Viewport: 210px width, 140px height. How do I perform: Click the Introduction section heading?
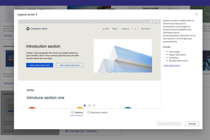click(x=43, y=46)
